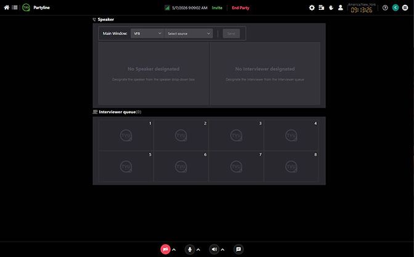
Task: Open the VFB main window dropdown
Action: tap(147, 33)
